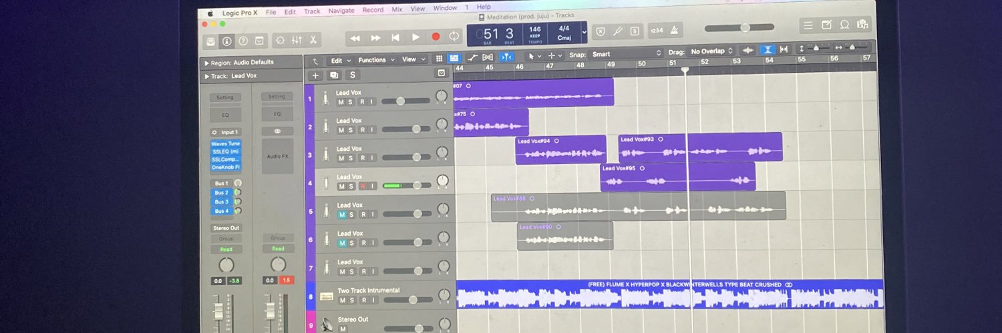Click the Replace mode shield icon
1002x333 pixels.
(x=600, y=31)
